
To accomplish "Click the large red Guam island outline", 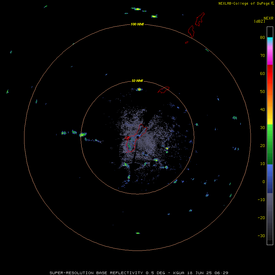I will pyautogui.click(x=135, y=138).
